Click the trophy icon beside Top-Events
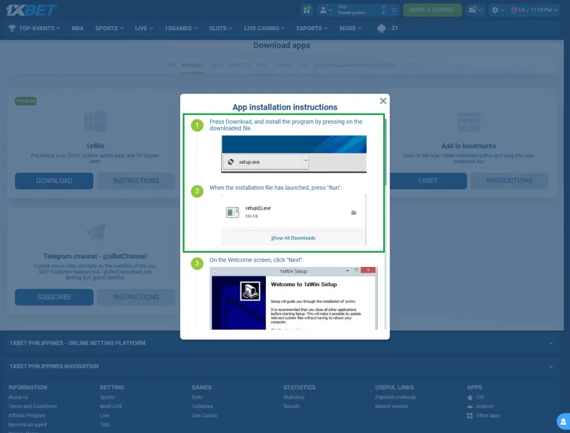This screenshot has height=433, width=570. [12, 28]
